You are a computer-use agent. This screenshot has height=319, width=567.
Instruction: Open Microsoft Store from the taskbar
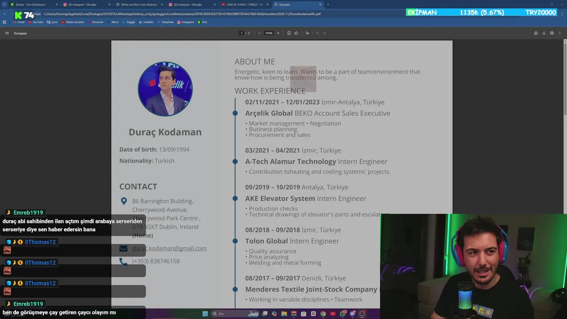point(303,314)
